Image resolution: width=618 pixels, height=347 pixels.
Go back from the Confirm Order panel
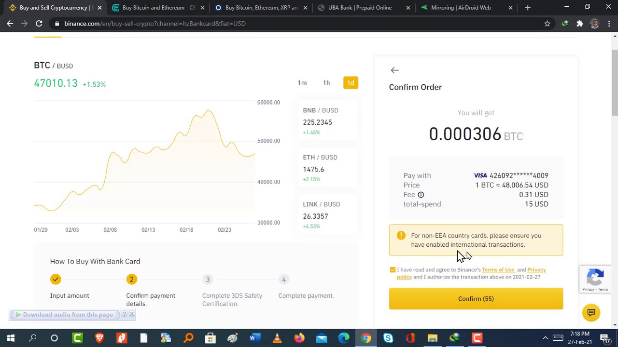394,70
